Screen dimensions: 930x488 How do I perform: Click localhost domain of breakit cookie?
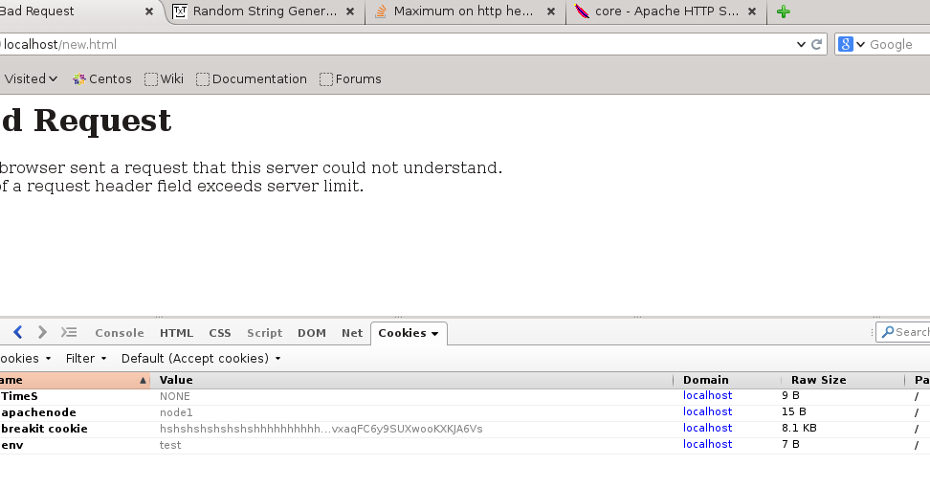click(x=708, y=428)
